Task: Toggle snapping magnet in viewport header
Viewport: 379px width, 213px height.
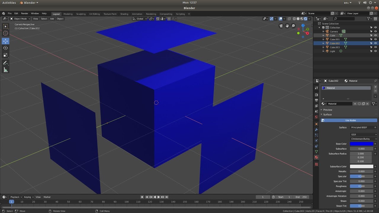Action: (158, 19)
